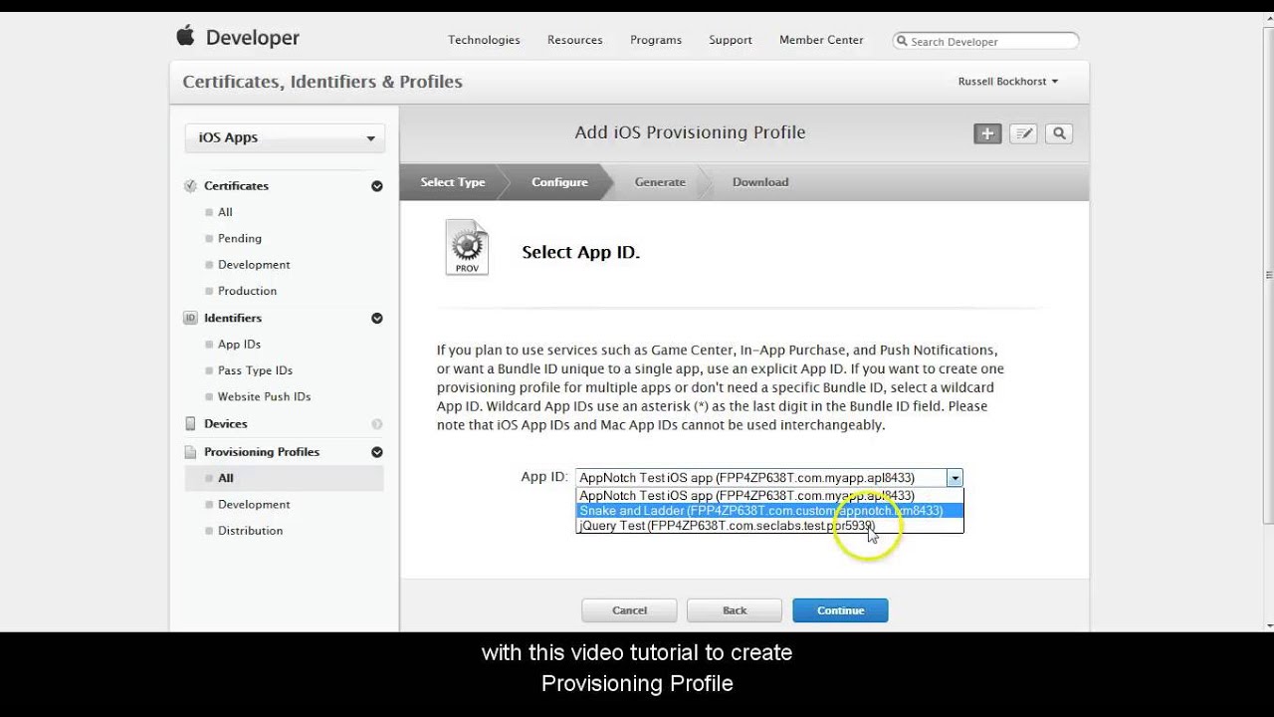Select Production certificates

coord(247,291)
